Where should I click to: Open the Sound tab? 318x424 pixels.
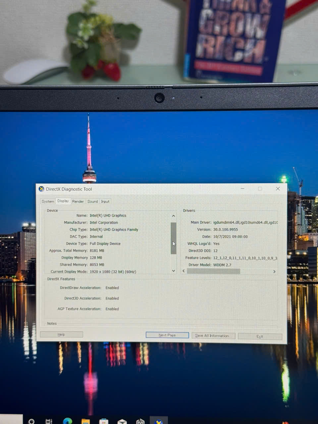(x=92, y=201)
